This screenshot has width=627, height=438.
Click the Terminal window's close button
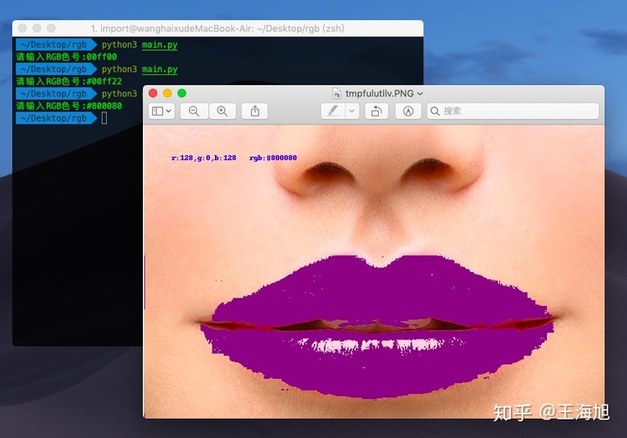tap(23, 28)
